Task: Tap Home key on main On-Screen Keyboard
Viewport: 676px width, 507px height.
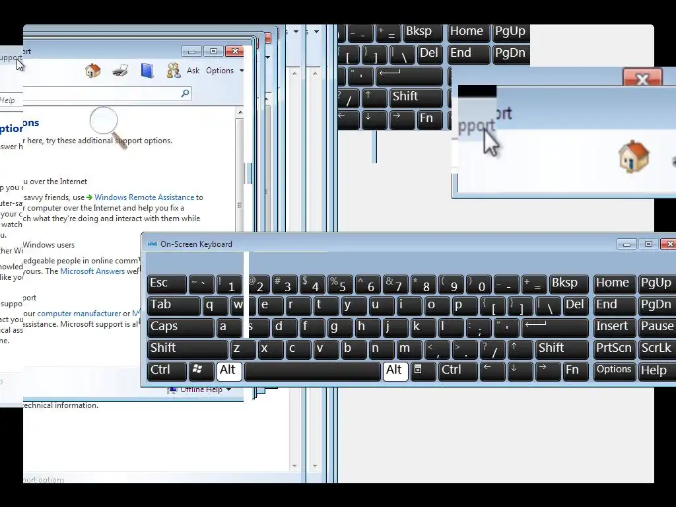Action: click(615, 284)
